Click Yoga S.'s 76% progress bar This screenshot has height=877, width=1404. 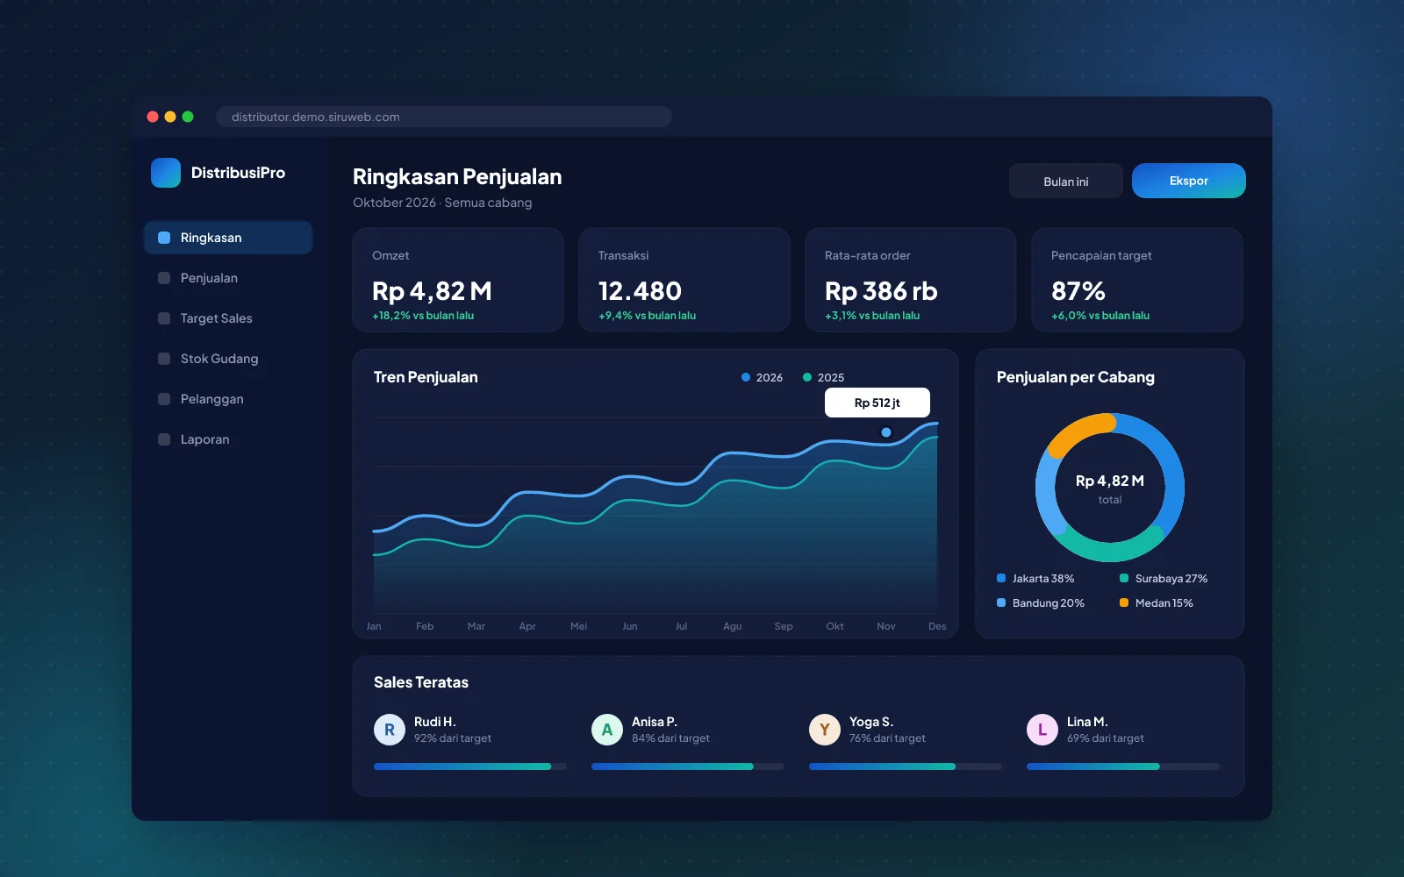906,766
